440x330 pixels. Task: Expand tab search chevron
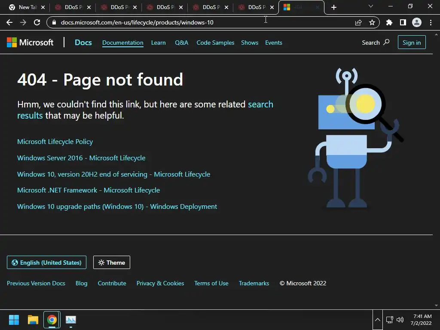click(371, 6)
